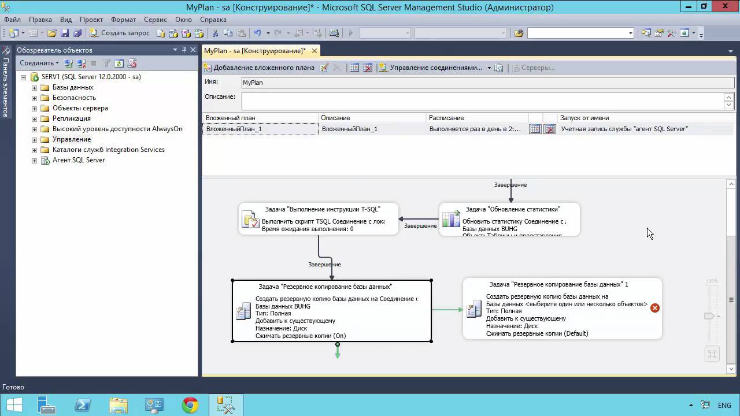This screenshot has height=416, width=740.
Task: Select the 'Агент SQL Server' tree item
Action: point(79,160)
